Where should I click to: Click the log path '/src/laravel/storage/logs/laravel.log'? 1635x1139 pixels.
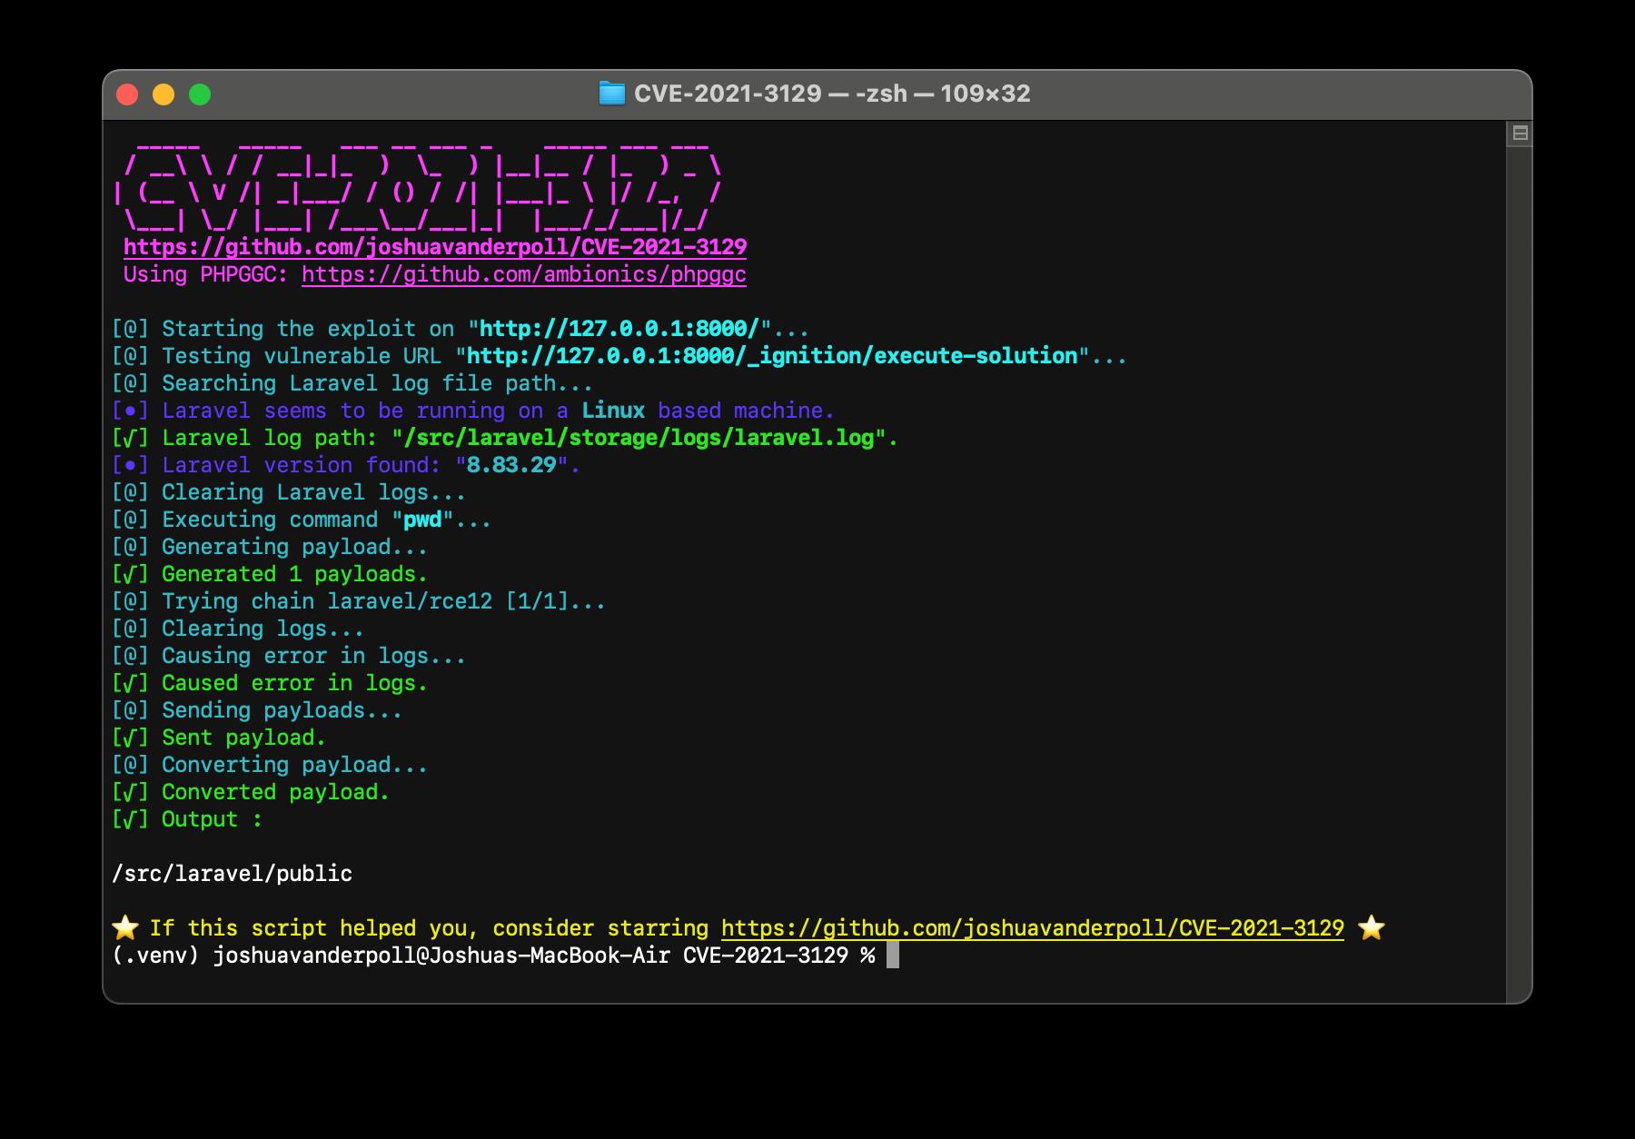coord(639,438)
